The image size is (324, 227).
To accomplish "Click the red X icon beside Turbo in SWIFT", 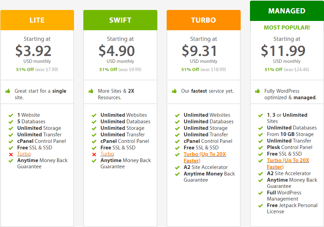I will 94,155.
